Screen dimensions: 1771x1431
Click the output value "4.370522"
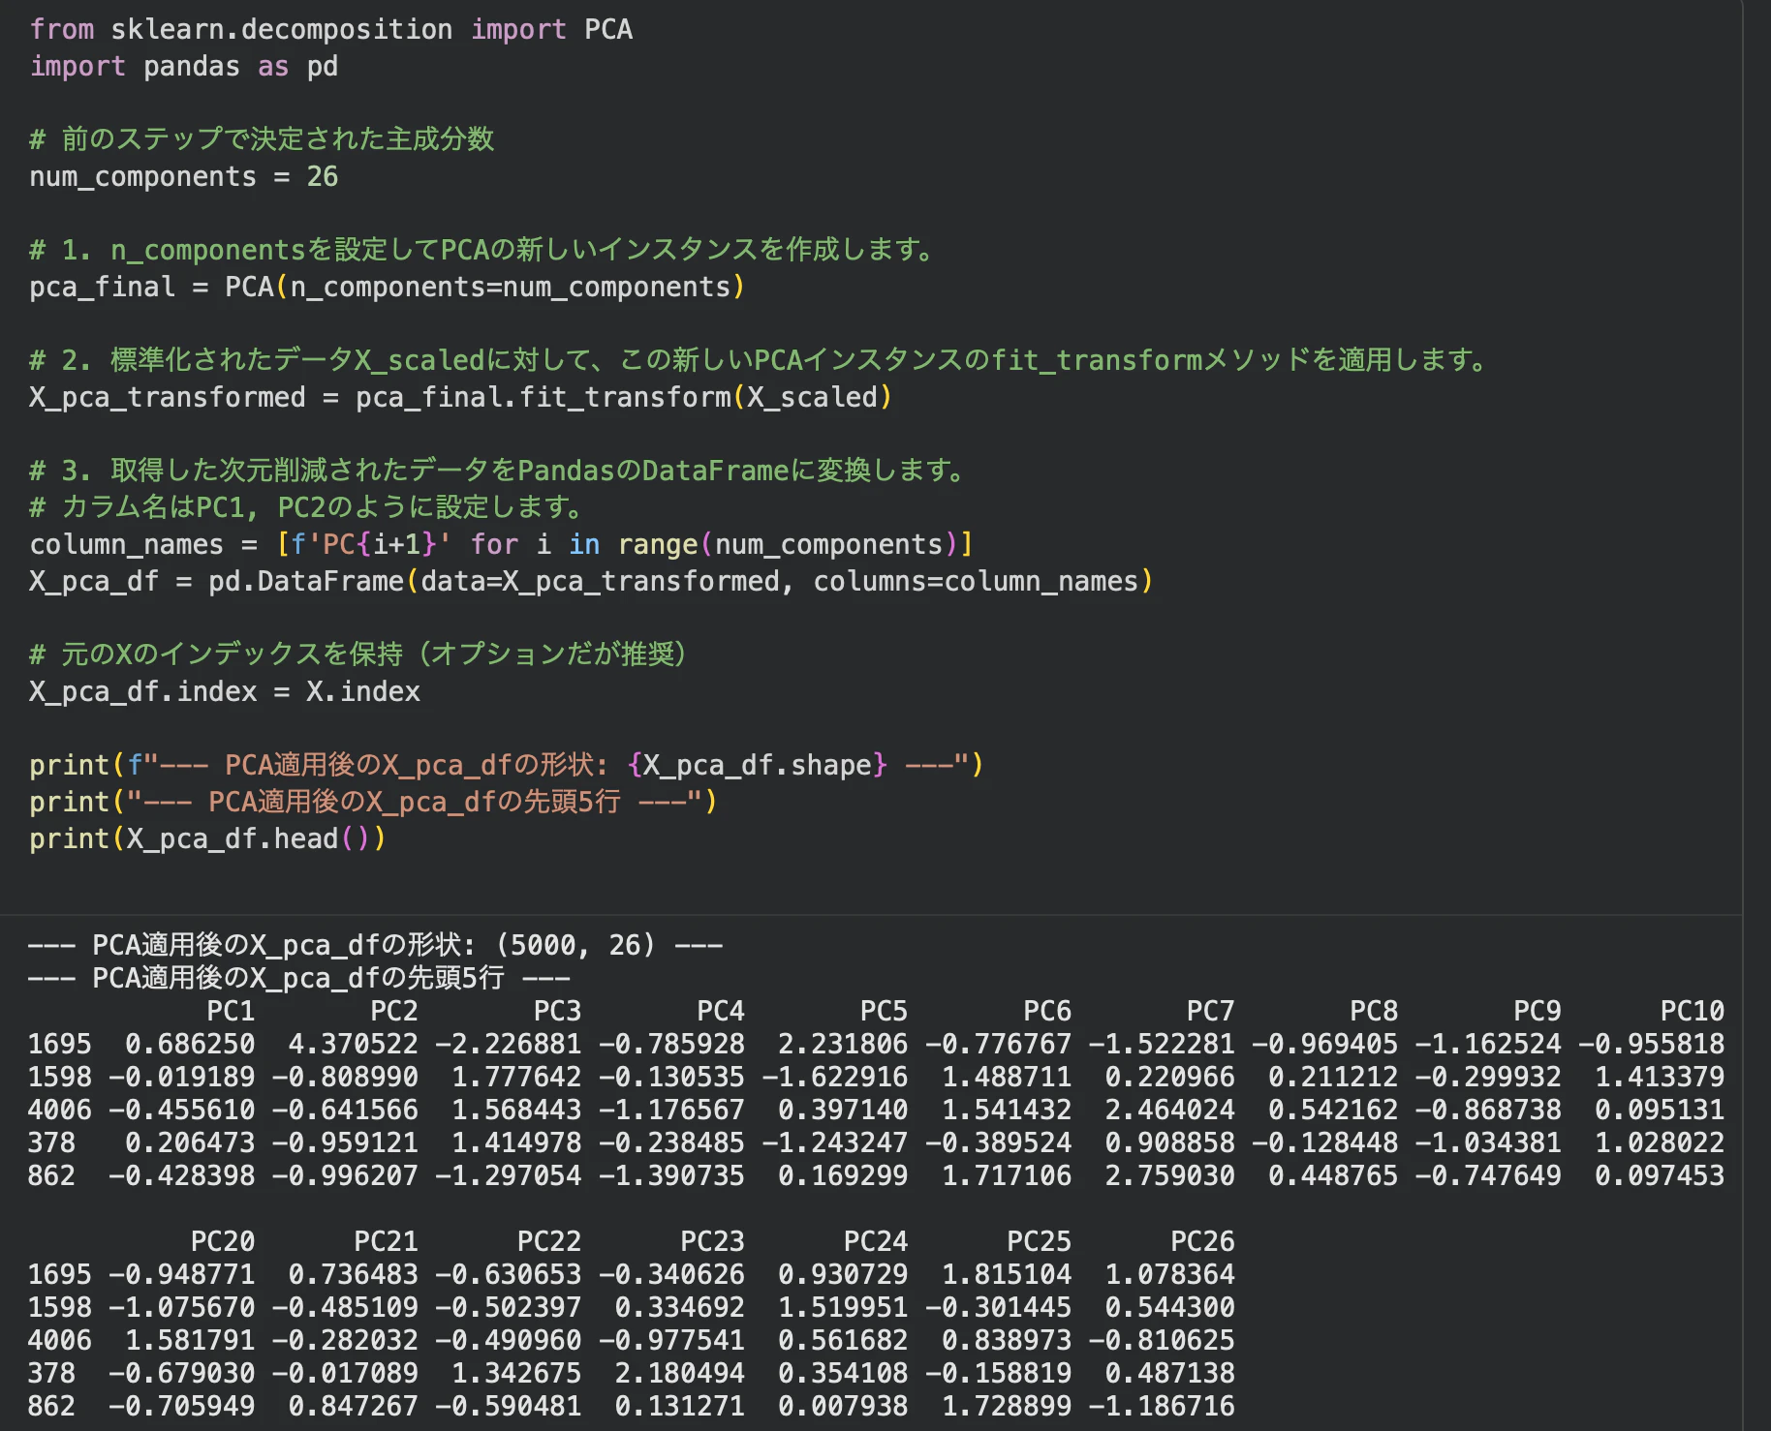click(354, 1044)
